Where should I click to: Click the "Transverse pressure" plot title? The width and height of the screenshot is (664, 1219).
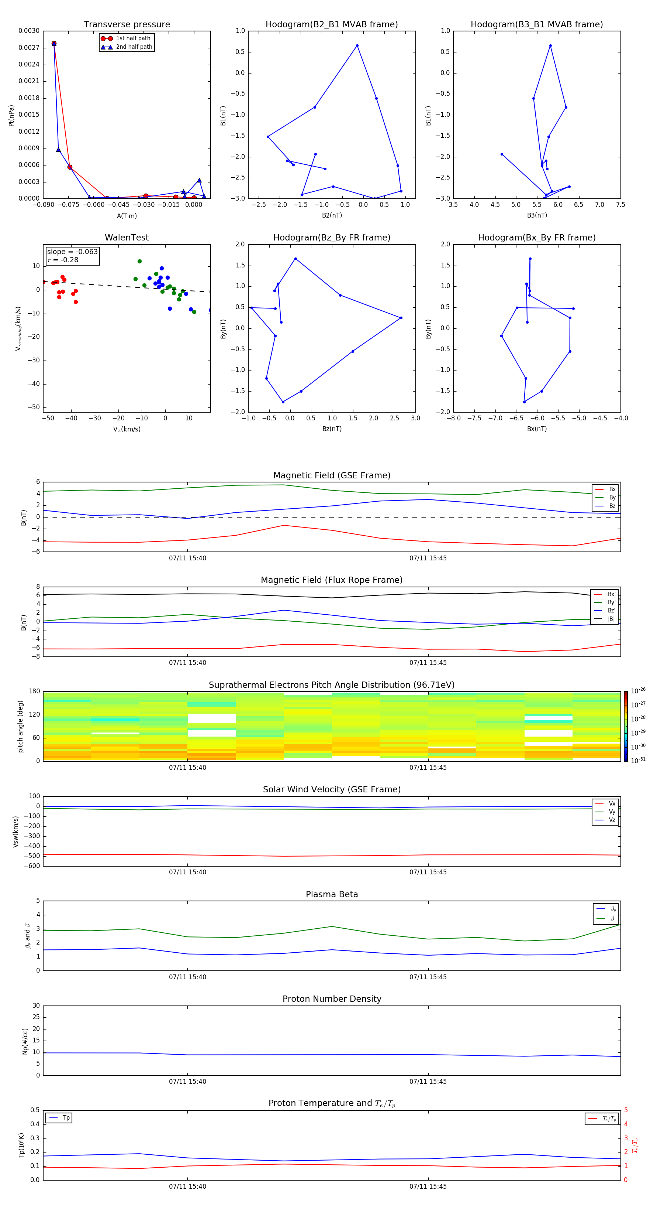coord(127,25)
